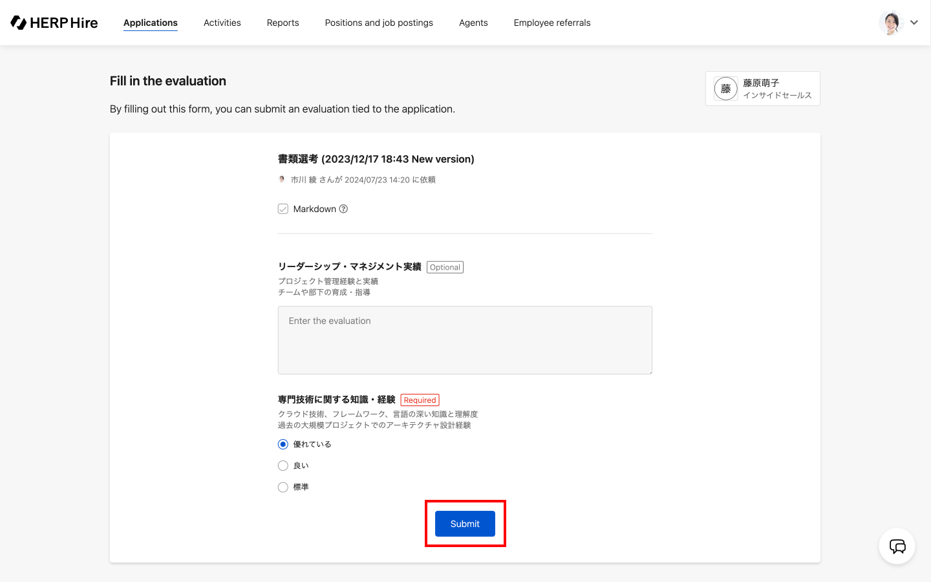931x582 pixels.
Task: Open the Applications tab
Action: click(x=151, y=23)
